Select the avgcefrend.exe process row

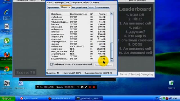(78, 54)
